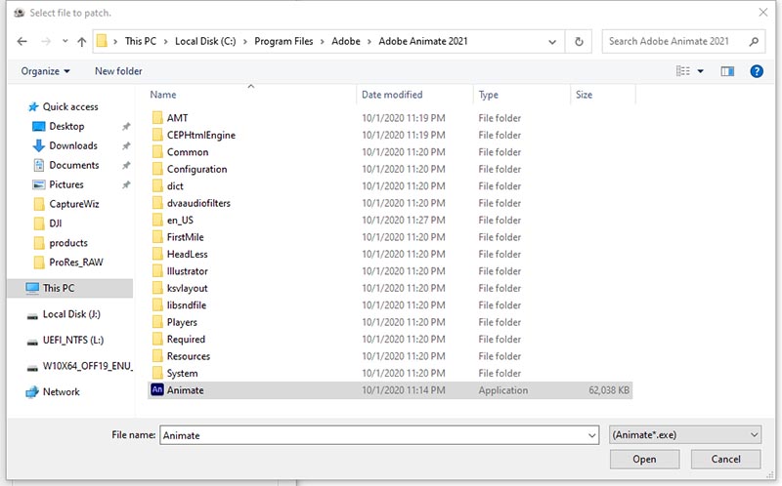Select the HeadLess folder icon
This screenshot has width=782, height=486.
tap(157, 254)
